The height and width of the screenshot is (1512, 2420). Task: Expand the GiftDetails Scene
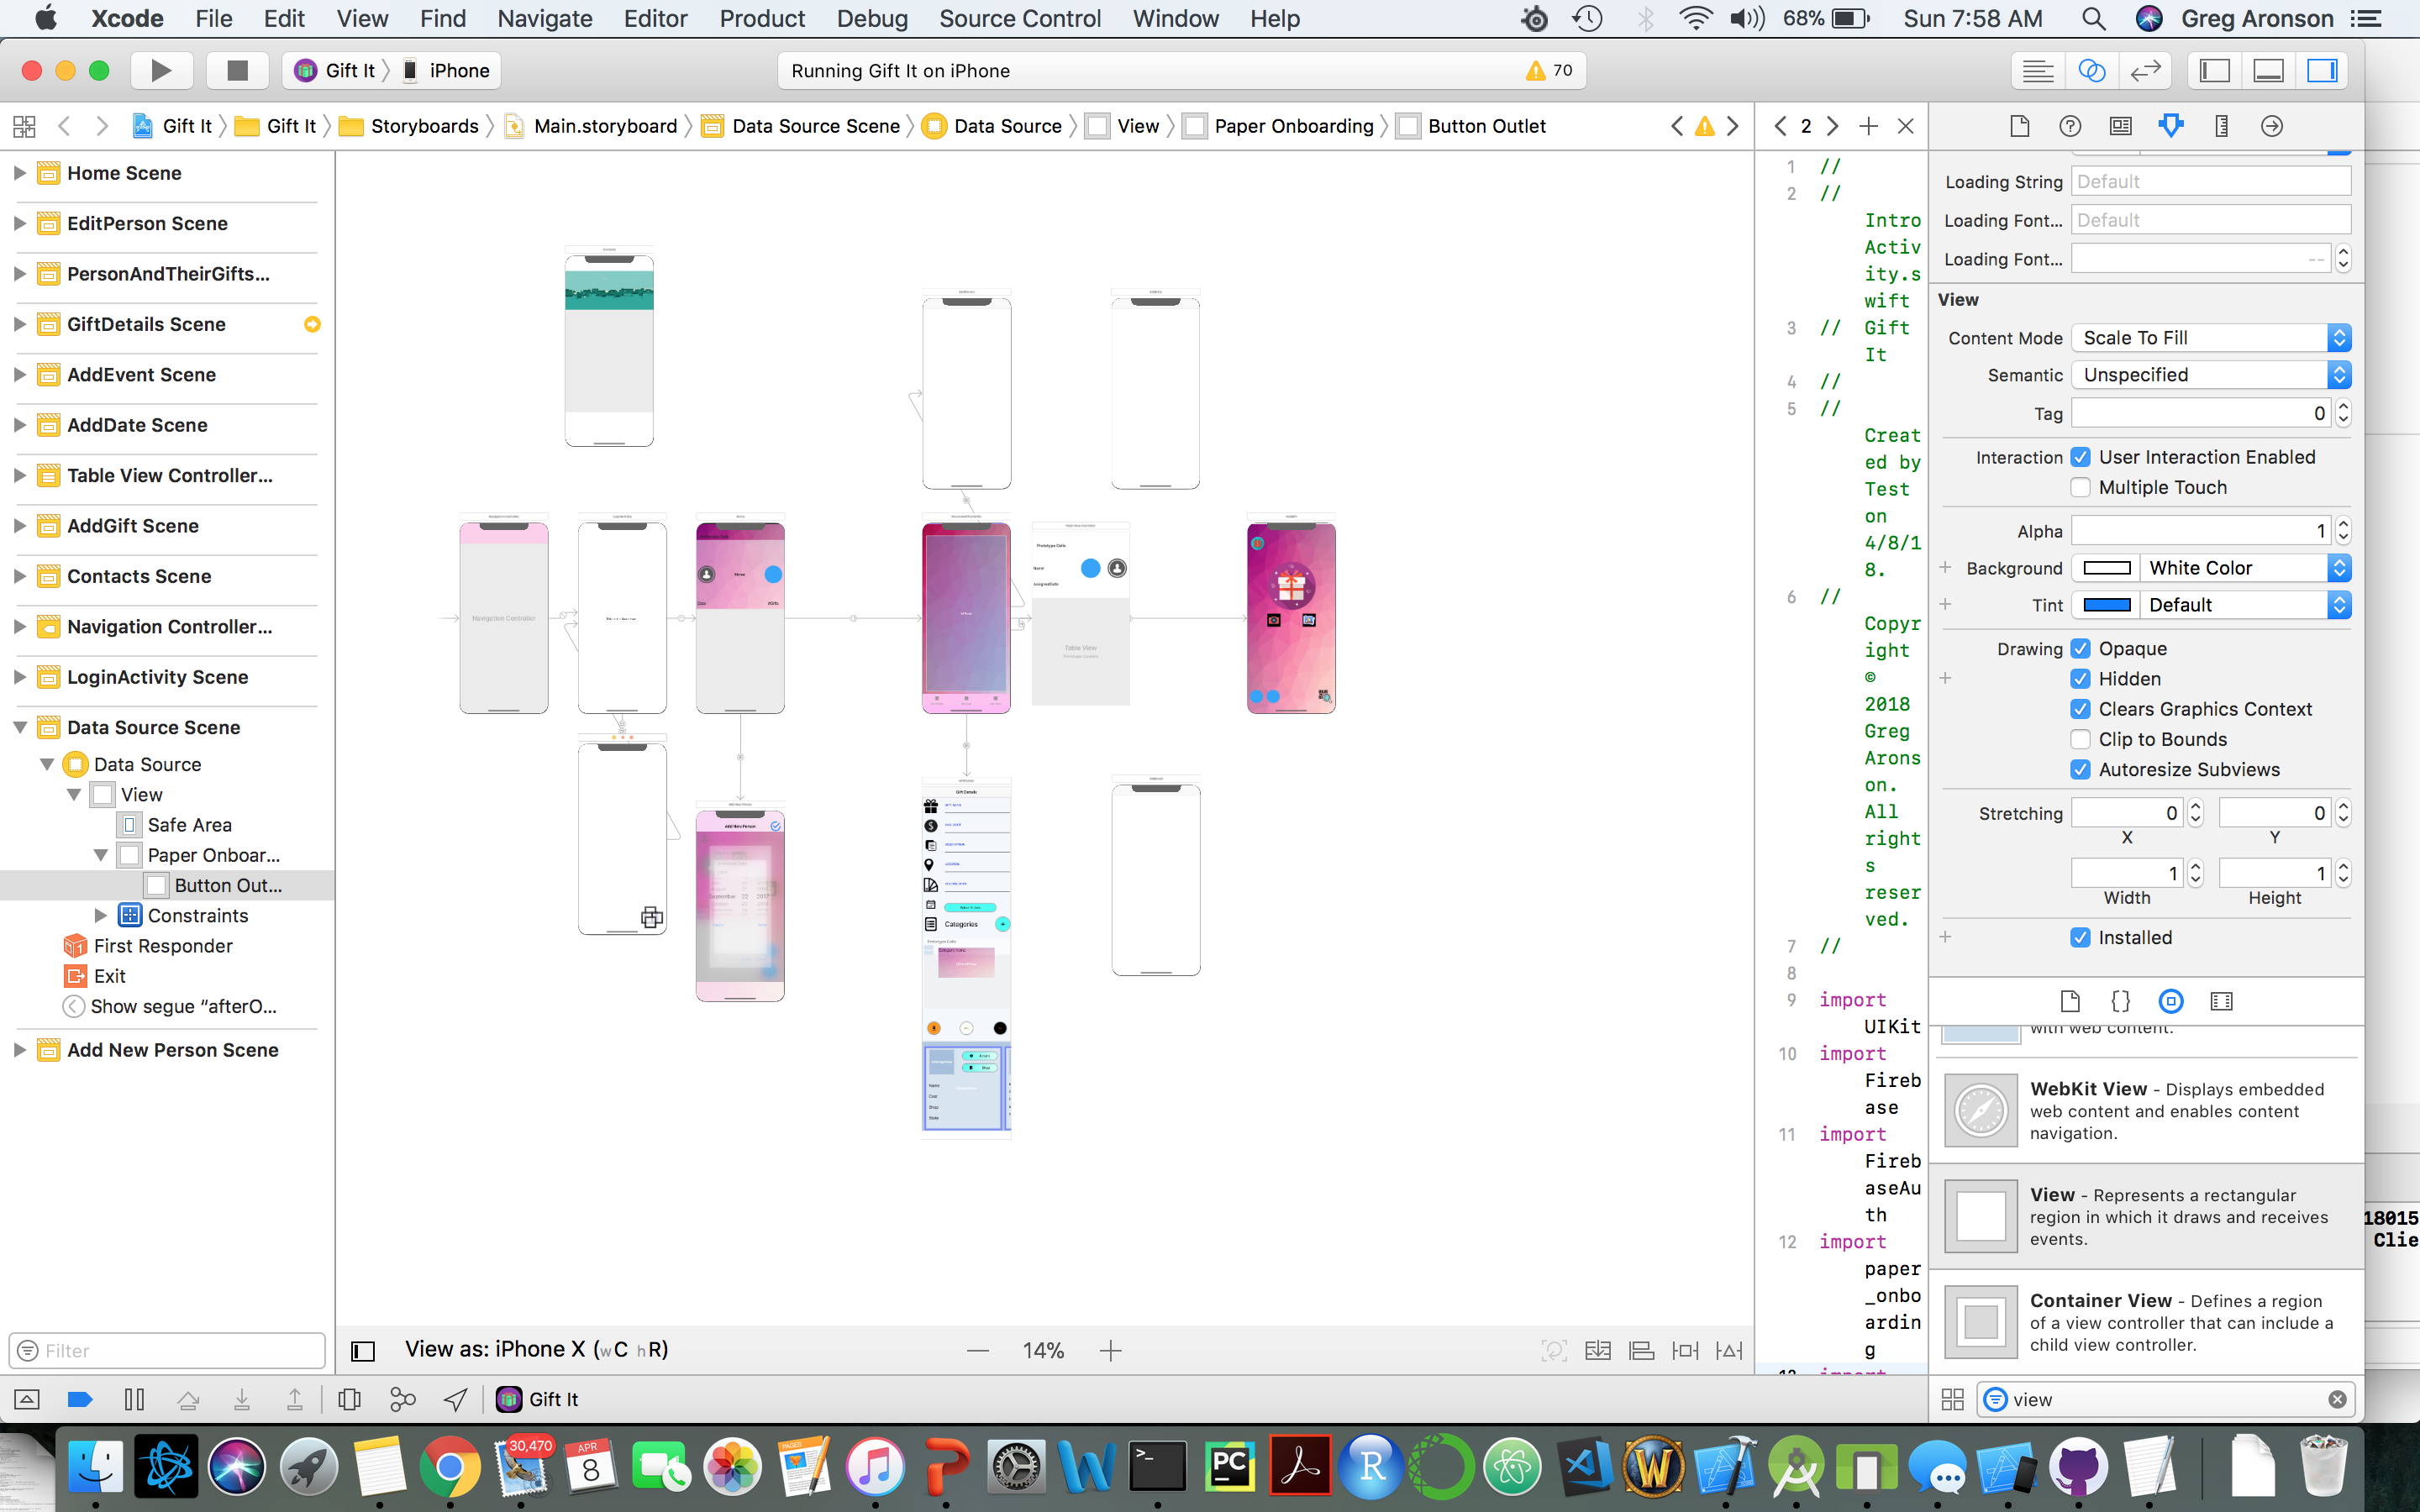pos(19,324)
